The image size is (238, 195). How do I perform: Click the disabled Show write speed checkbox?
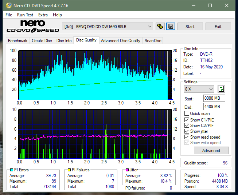tap(187, 143)
